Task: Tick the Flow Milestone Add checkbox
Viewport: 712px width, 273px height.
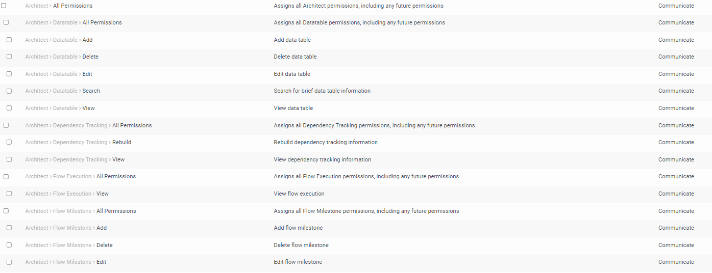Action: click(9, 228)
